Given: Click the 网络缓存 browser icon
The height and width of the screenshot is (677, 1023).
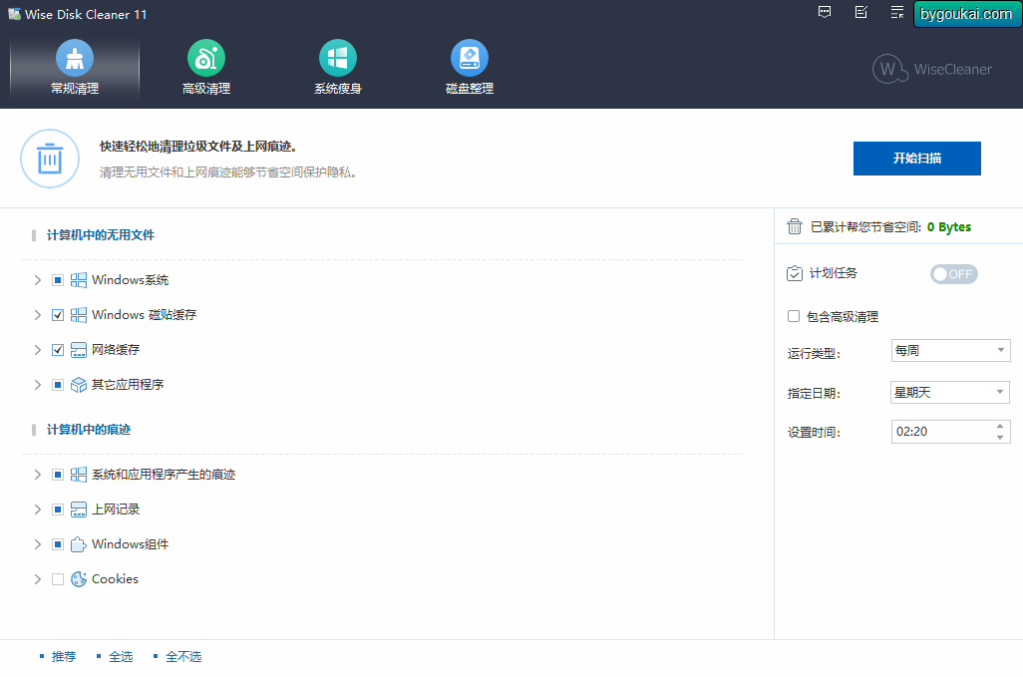Looking at the screenshot, I should [x=79, y=350].
